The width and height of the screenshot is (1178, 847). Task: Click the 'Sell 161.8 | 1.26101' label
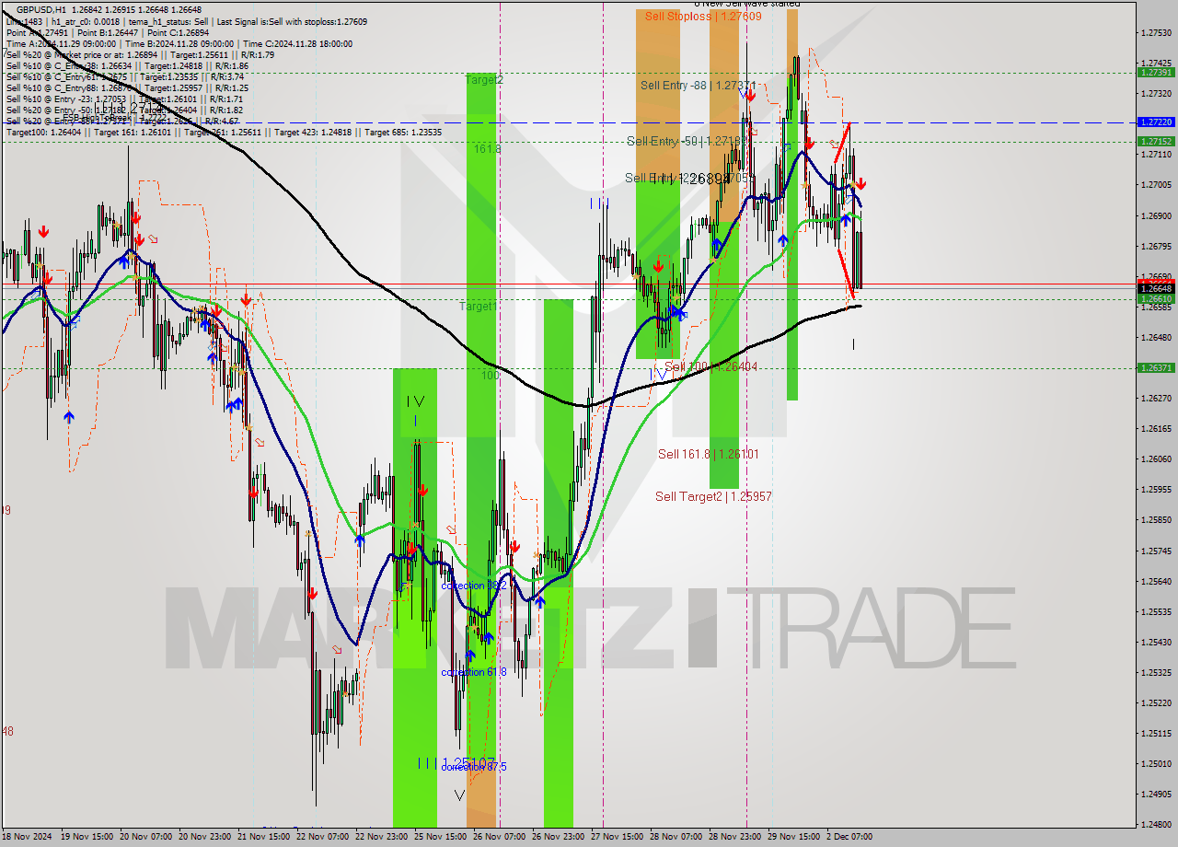709,454
